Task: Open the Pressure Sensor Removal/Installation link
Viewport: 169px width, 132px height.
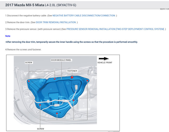Action: point(115,29)
